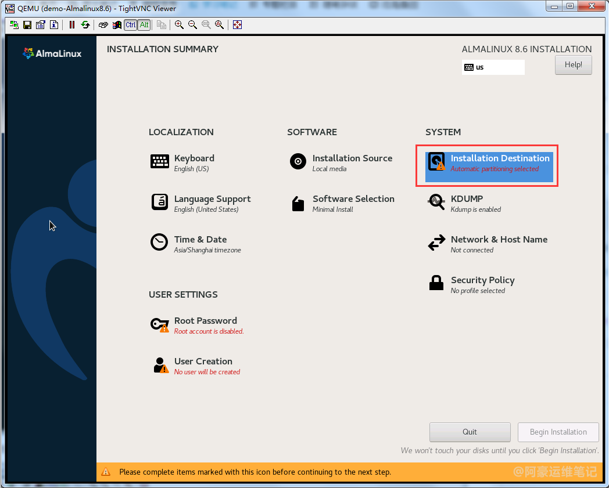
Task: Open Root Password label
Action: pos(206,321)
